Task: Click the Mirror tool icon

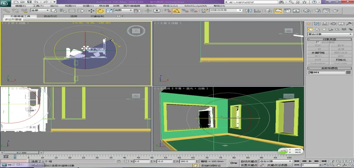Action: tap(248, 10)
